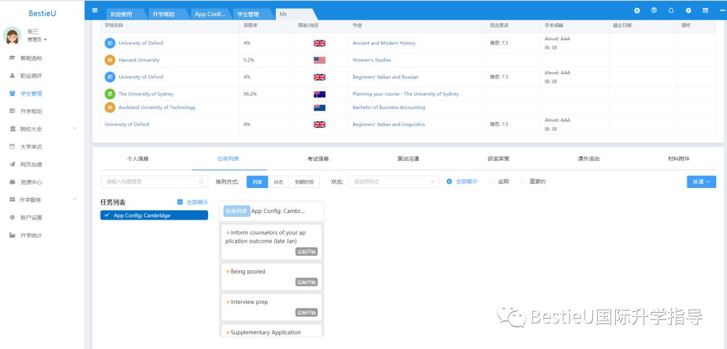Switch sort mode to 到期时间

[x=304, y=182]
